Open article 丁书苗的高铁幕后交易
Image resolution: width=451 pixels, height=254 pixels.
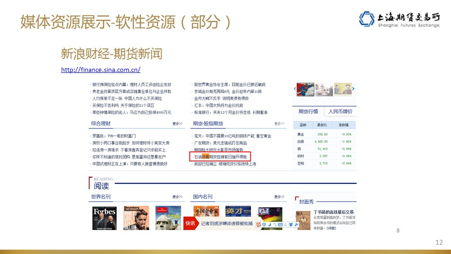coord(334,212)
